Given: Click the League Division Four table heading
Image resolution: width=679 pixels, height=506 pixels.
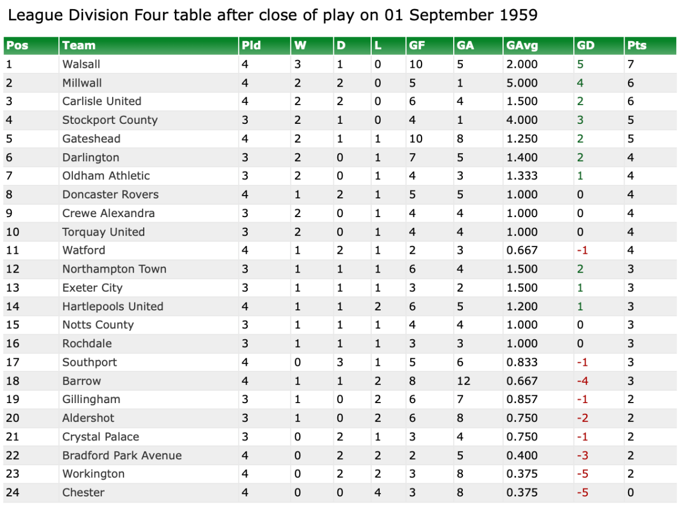Looking at the screenshot, I should click(272, 15).
